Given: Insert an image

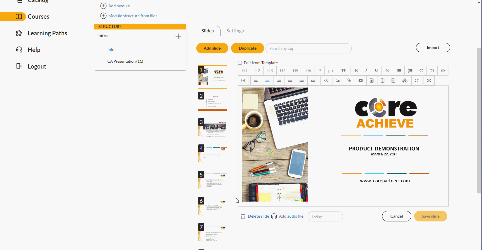Looking at the screenshot, I should point(338,81).
